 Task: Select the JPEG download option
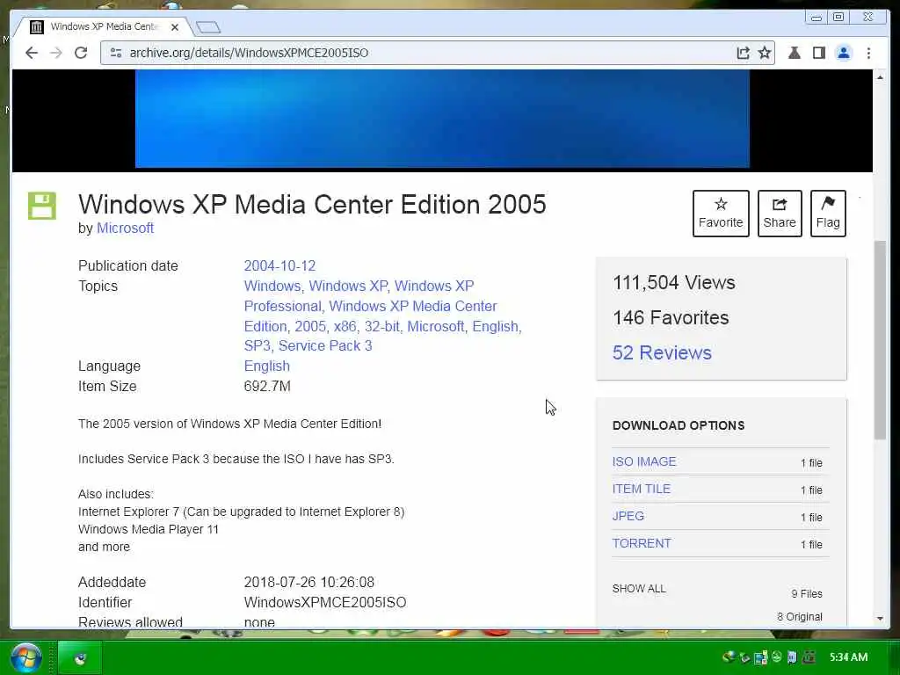tap(628, 516)
